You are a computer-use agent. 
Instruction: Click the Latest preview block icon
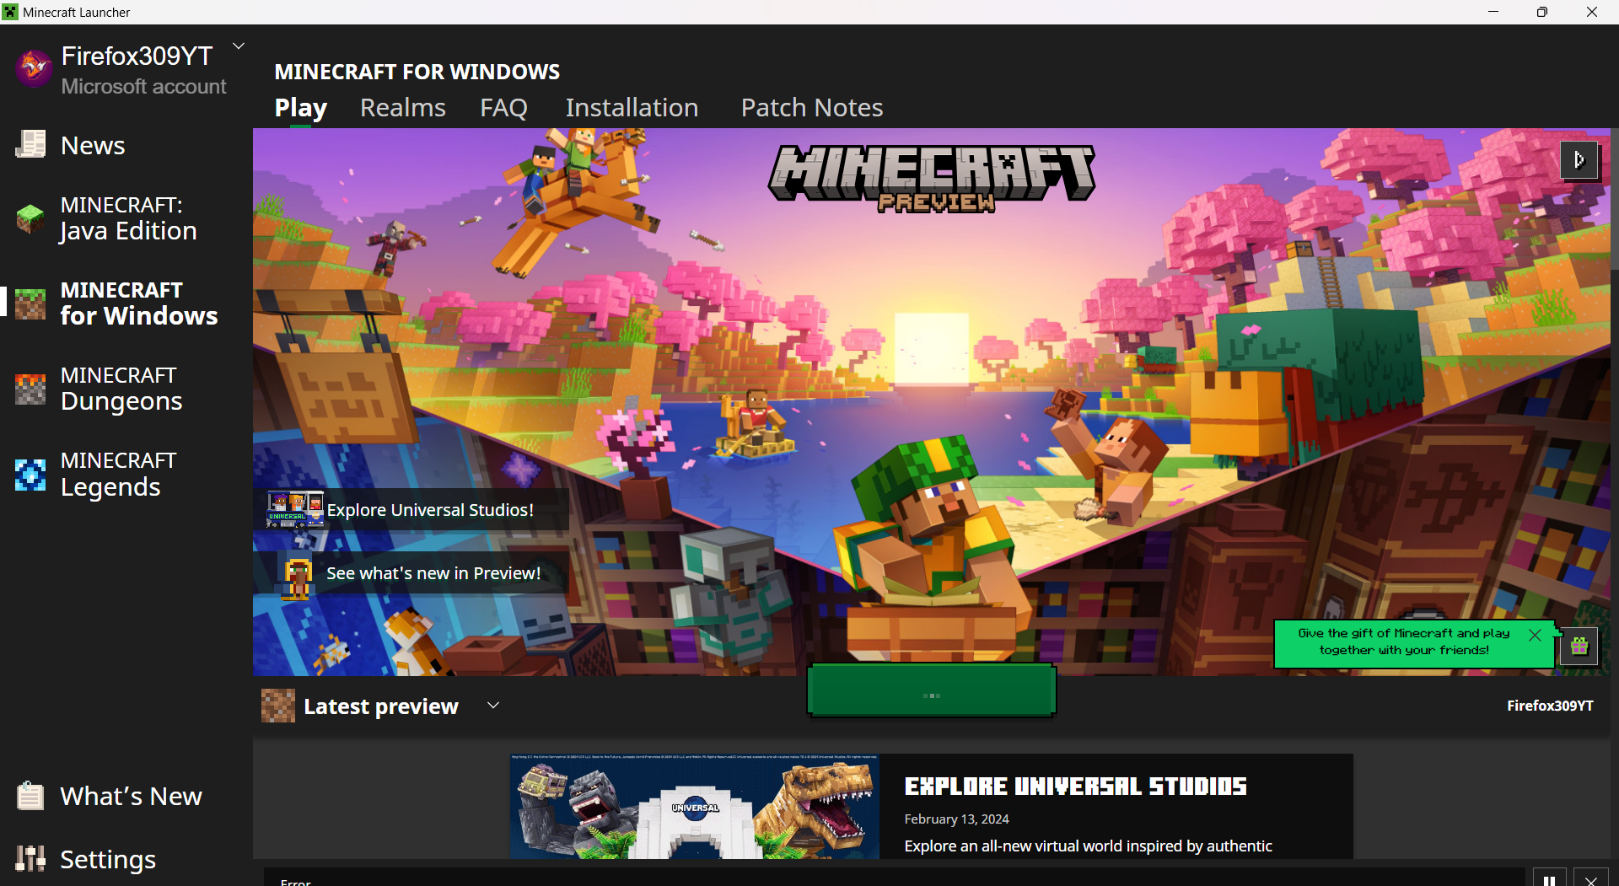(x=278, y=706)
